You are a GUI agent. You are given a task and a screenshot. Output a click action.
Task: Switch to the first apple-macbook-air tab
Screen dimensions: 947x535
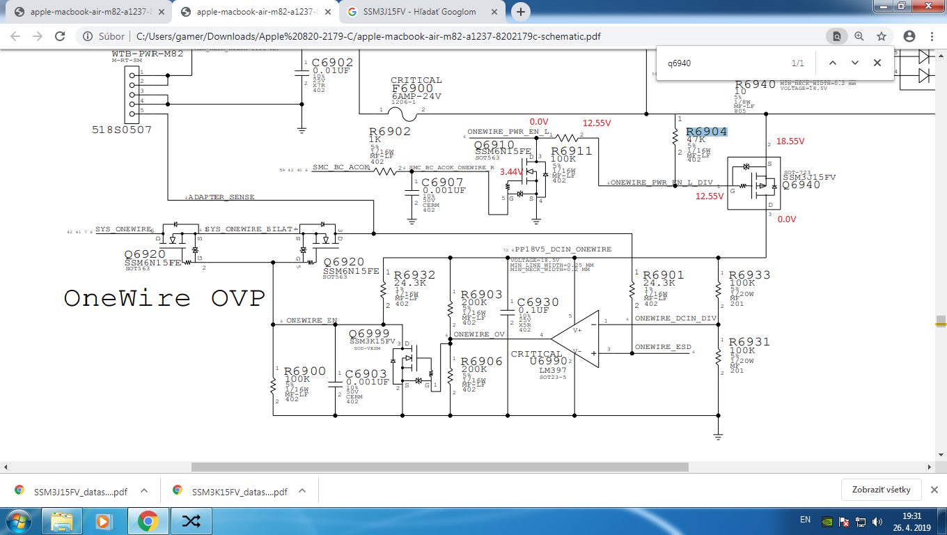88,13
